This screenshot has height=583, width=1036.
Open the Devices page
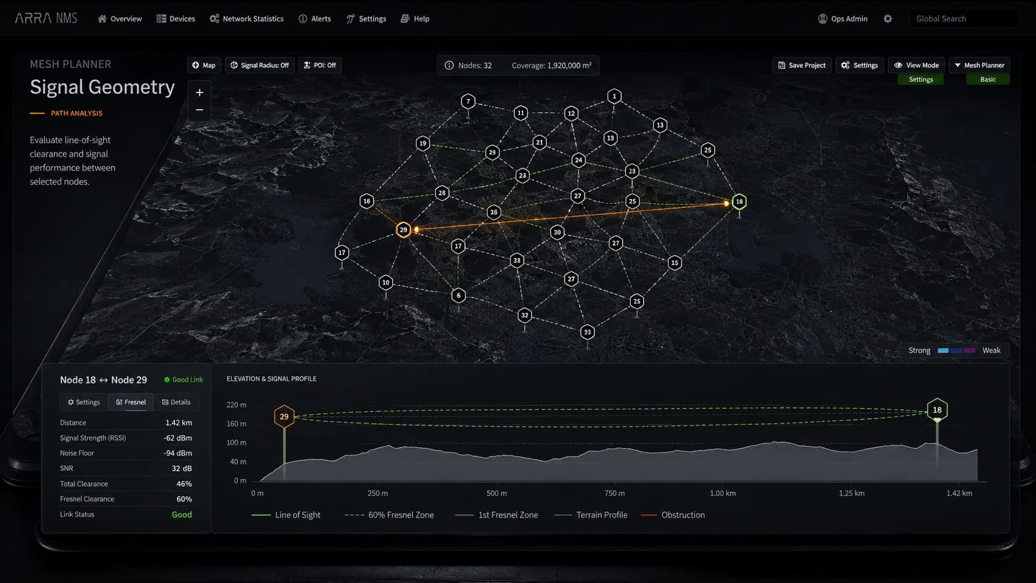coord(176,19)
